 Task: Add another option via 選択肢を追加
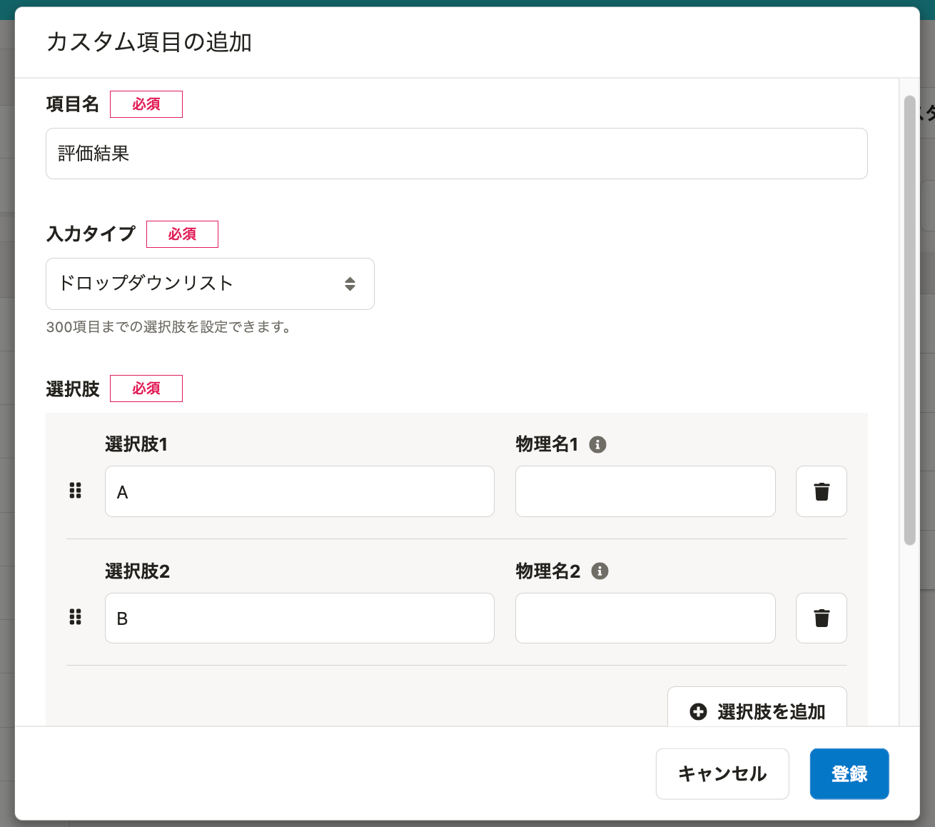click(x=757, y=708)
